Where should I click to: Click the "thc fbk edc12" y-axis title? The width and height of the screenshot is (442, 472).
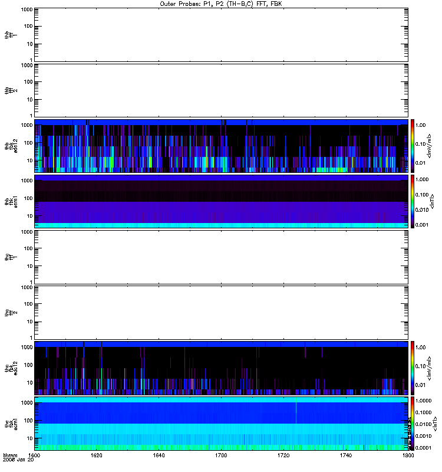(x=11, y=368)
